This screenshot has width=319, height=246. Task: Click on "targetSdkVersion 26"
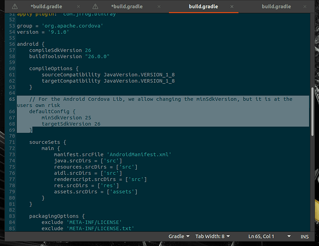[71, 124]
